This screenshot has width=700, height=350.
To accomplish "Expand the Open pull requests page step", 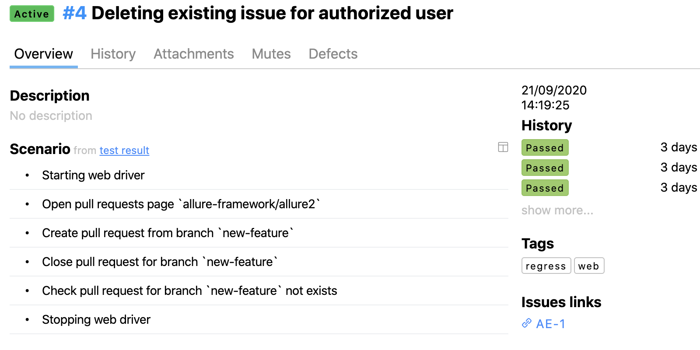I will click(181, 204).
